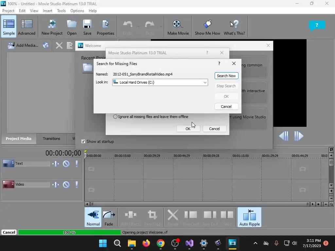Open the Project menu
335x251 pixels.
tap(8, 11)
